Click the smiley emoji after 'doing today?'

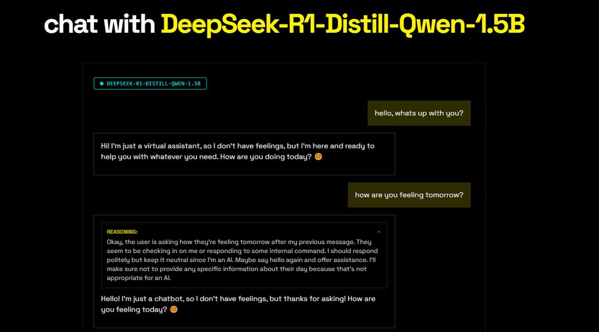coord(318,157)
